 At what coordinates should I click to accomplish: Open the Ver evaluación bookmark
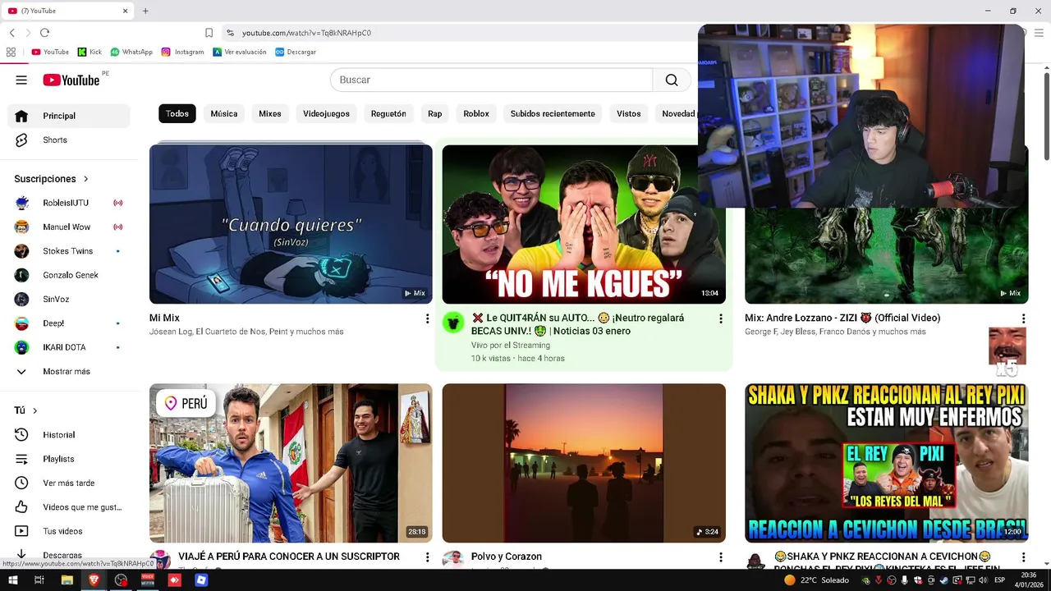[240, 52]
